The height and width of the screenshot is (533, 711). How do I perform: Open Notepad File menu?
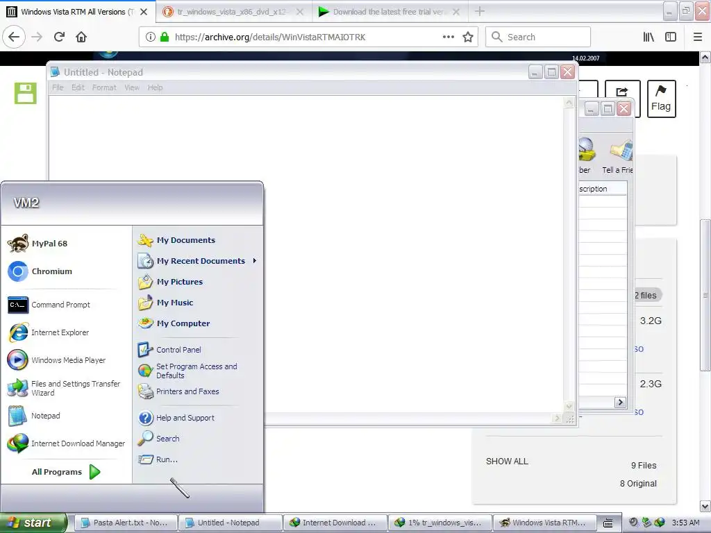[58, 87]
